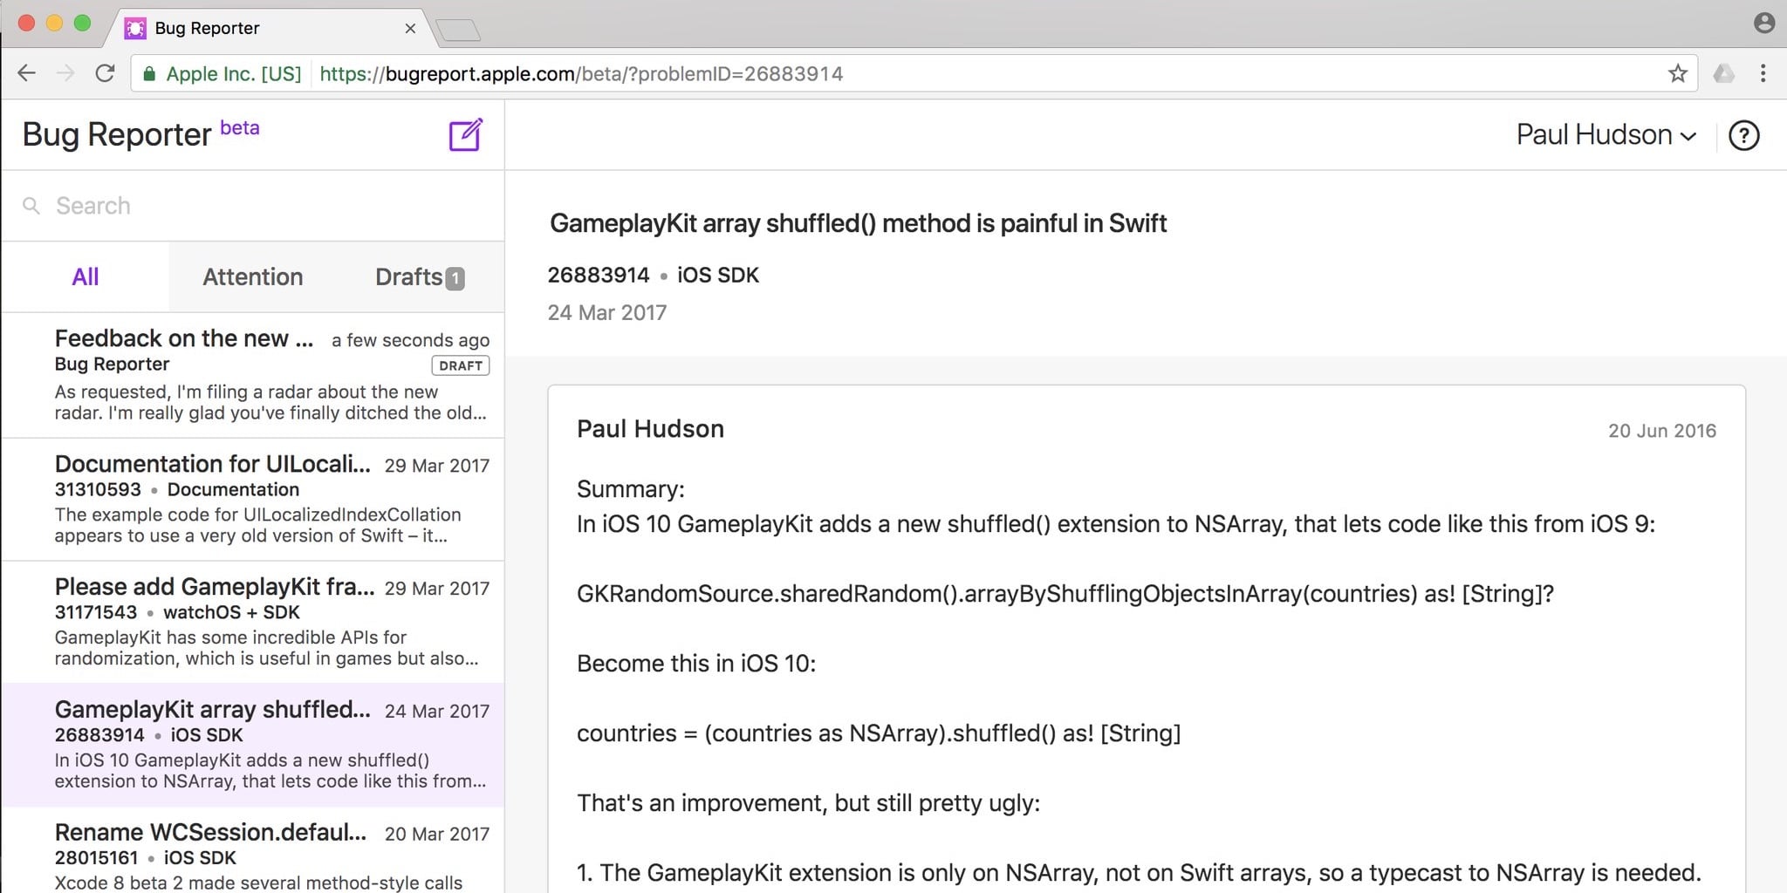Open the Please add GameplayKit report

(x=262, y=622)
